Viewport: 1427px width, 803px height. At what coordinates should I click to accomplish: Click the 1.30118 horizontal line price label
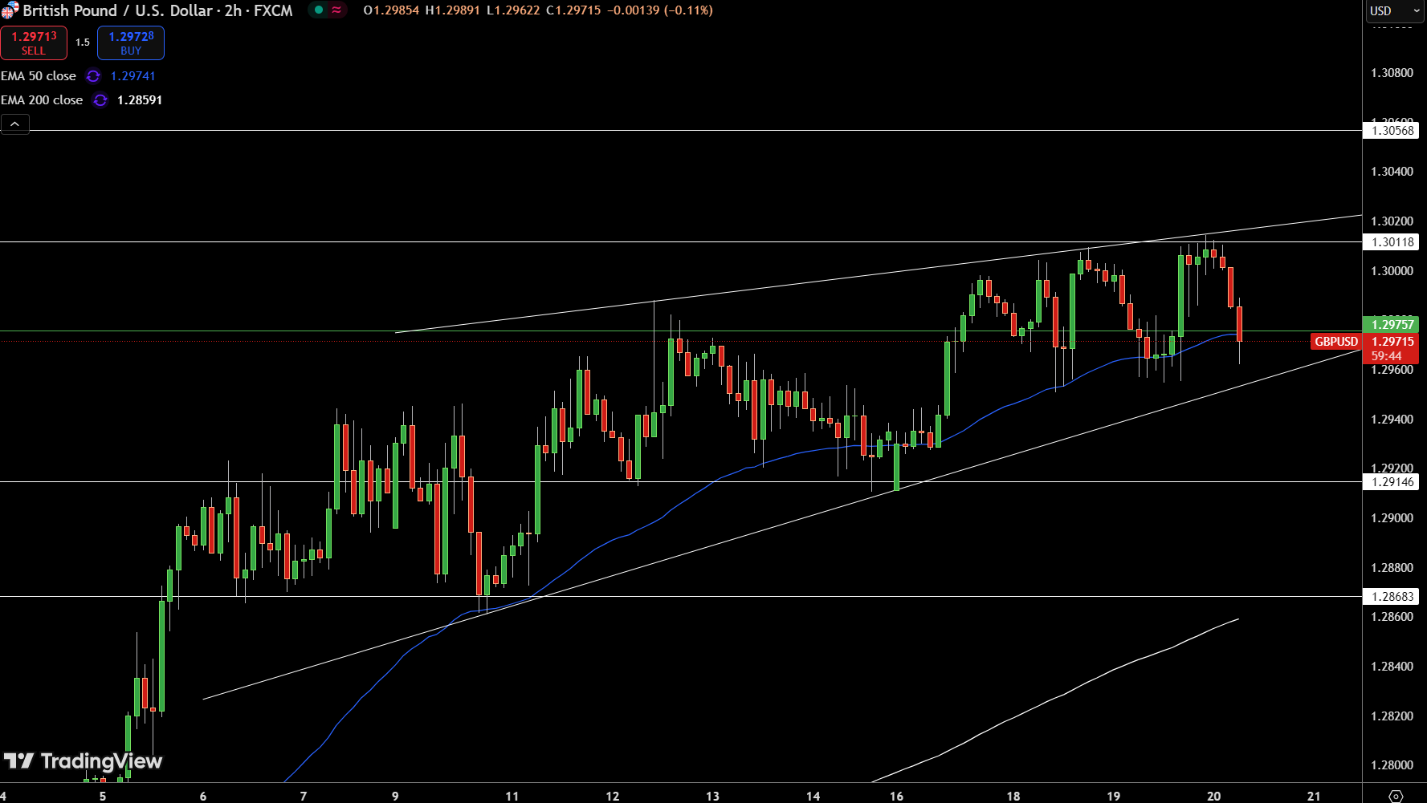tap(1392, 242)
